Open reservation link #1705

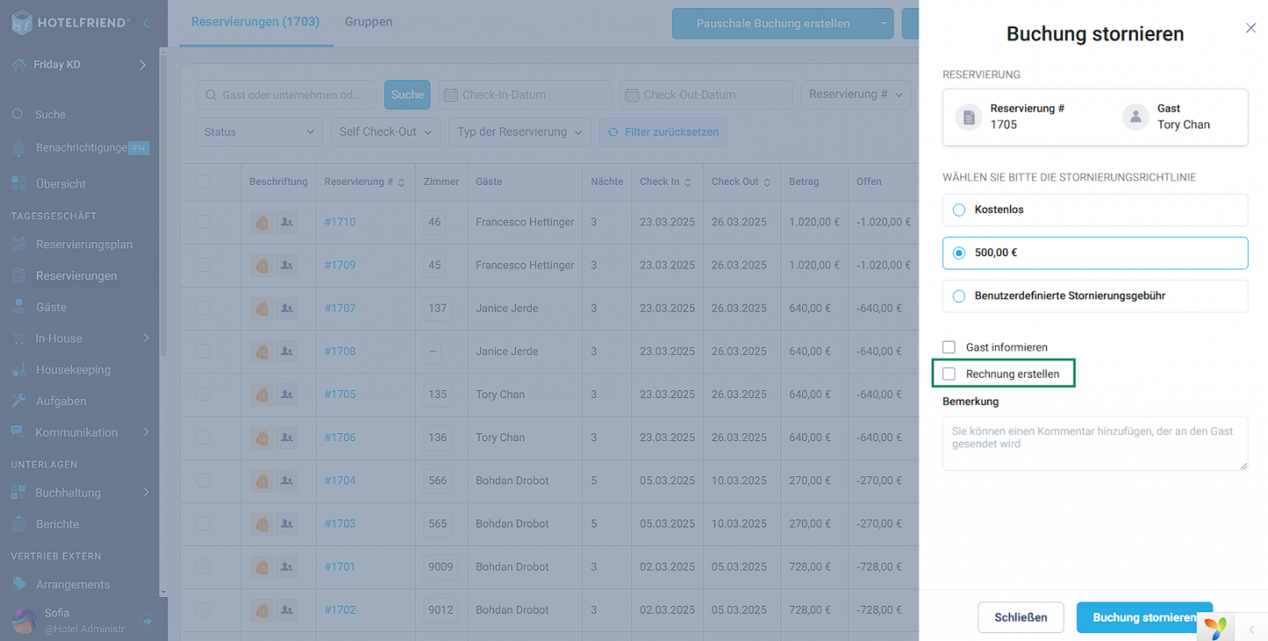tap(340, 394)
